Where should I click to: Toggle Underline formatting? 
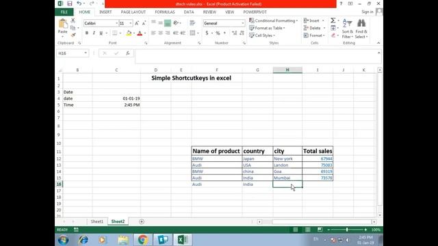pos(101,33)
